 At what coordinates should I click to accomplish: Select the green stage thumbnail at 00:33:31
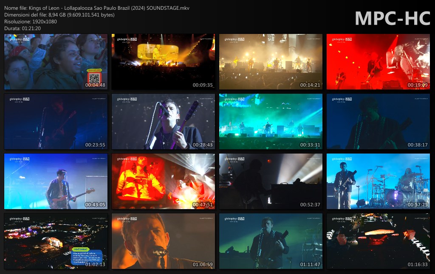tap(271, 122)
